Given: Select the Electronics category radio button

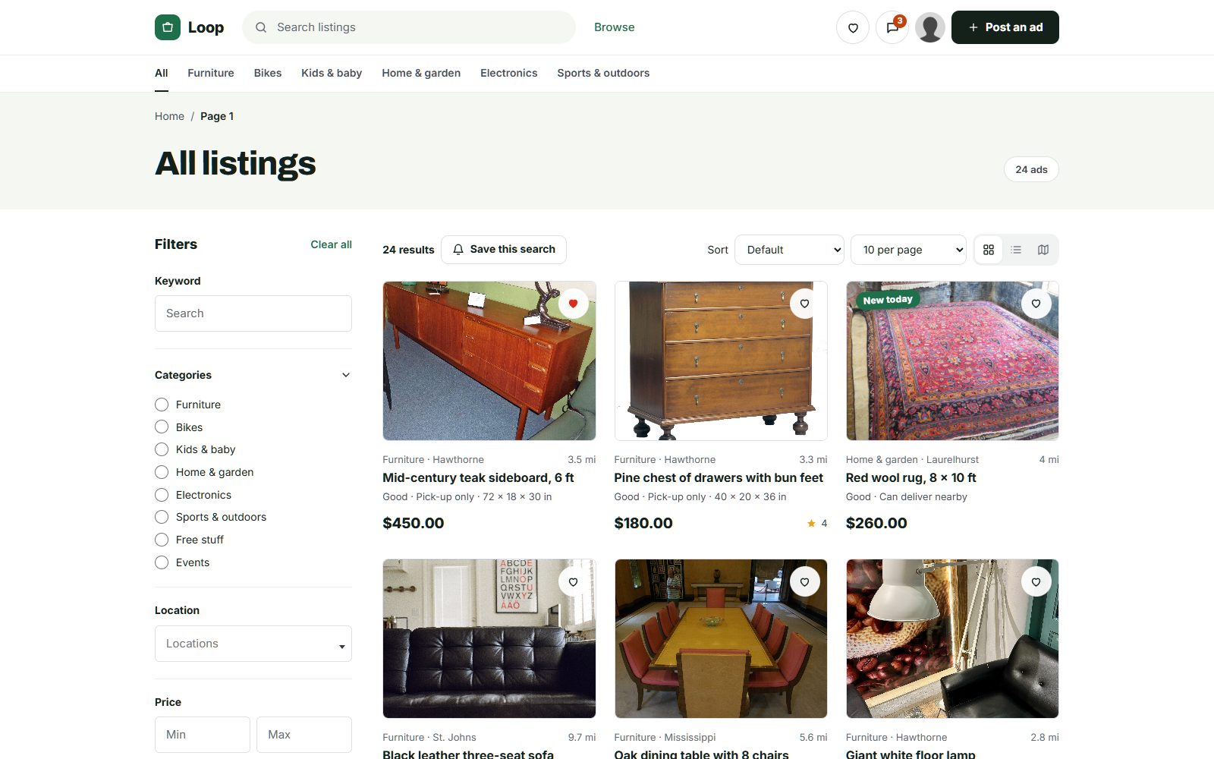Looking at the screenshot, I should tap(162, 495).
